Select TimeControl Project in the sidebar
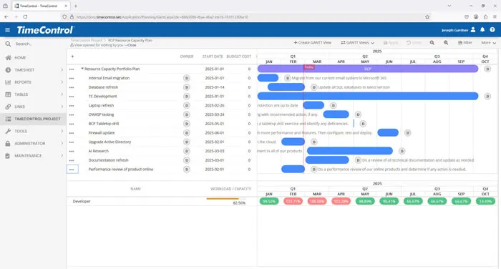Screen dimensions: 501x269 coord(33,119)
